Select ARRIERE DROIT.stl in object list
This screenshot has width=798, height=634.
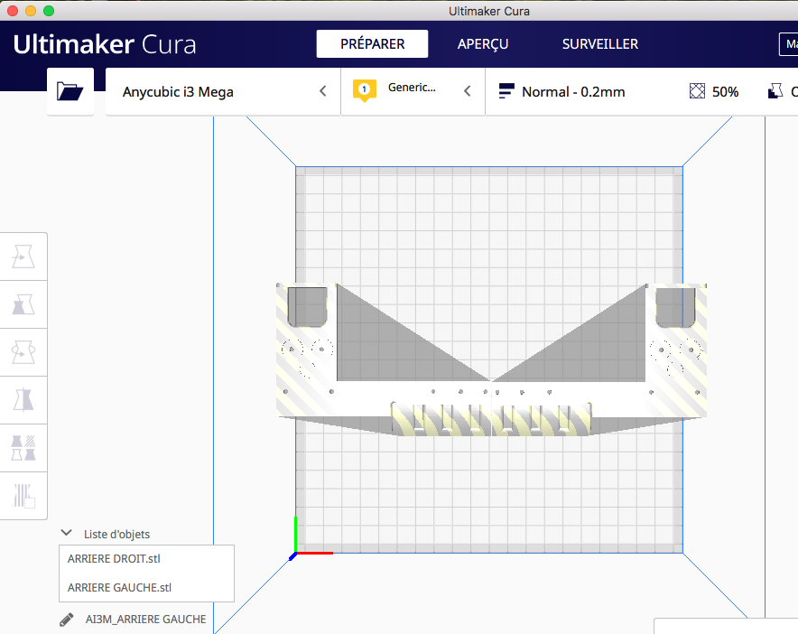coord(146,559)
